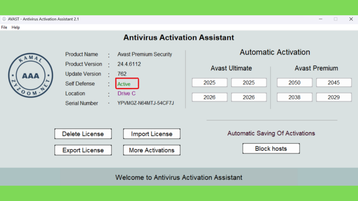Click the 'Serial Number' label
Image resolution: width=358 pixels, height=201 pixels.
tap(81, 103)
